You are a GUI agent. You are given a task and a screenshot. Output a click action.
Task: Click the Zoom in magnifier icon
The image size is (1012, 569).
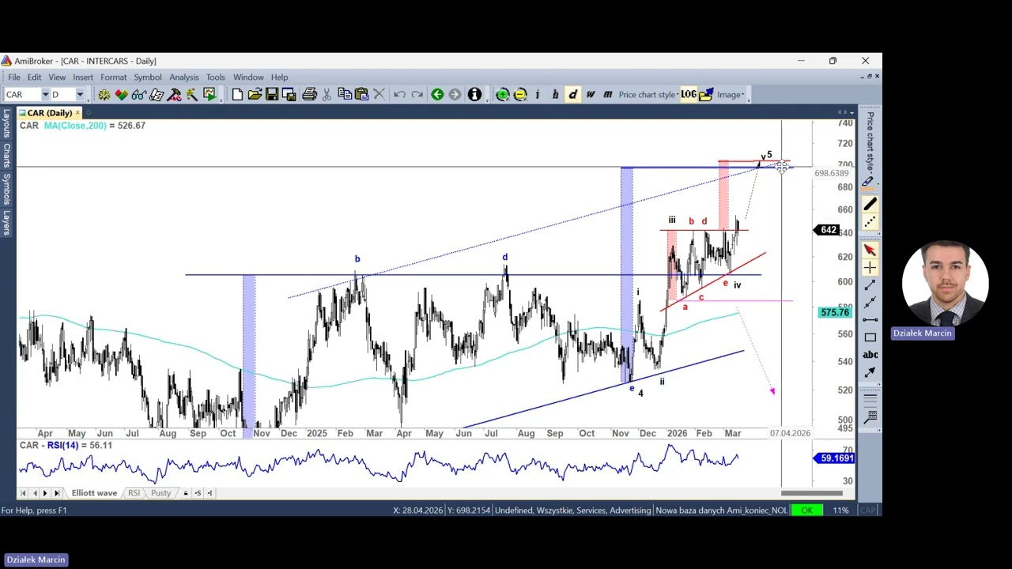click(x=503, y=95)
